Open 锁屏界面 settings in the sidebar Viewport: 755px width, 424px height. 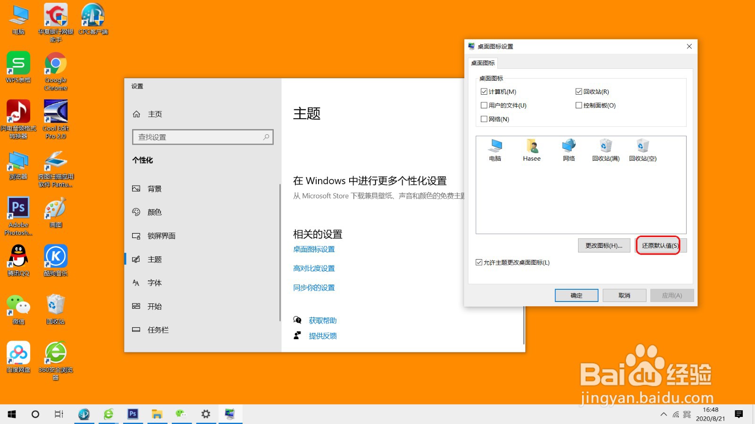click(x=160, y=236)
